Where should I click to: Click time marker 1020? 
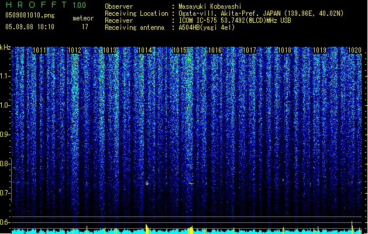tap(355, 50)
